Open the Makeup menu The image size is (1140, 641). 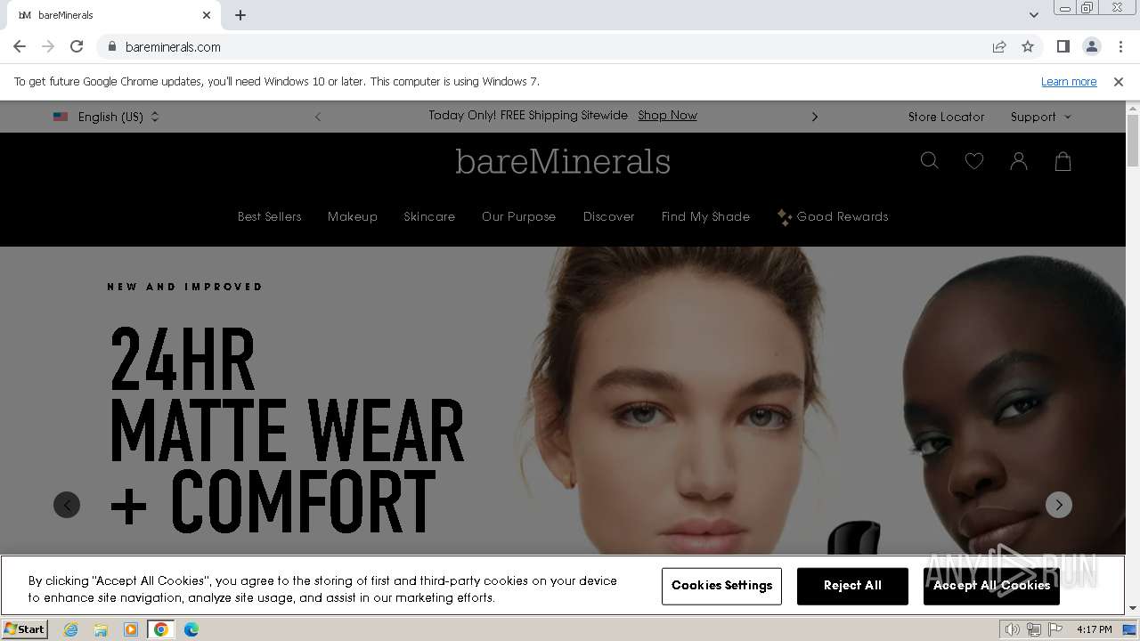pyautogui.click(x=353, y=216)
